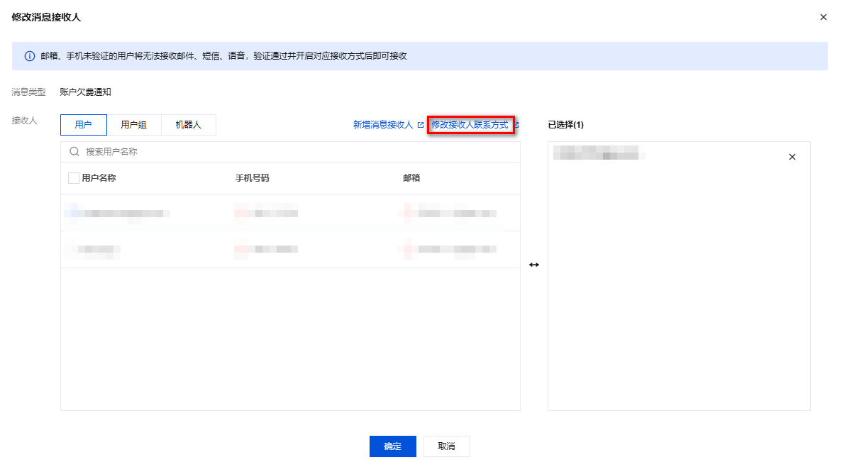This screenshot has height=467, width=842.
Task: Click the double-arrow transfer icon
Action: click(x=533, y=265)
